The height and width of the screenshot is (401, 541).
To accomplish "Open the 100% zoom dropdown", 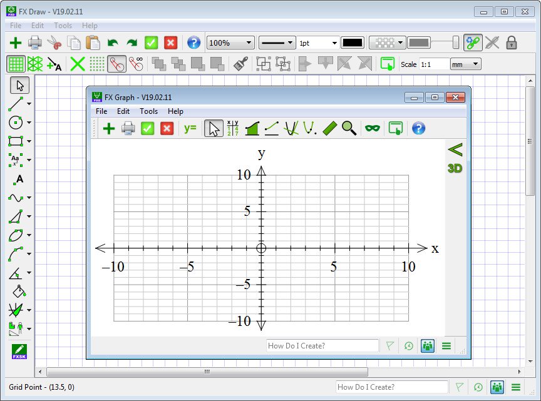I will [x=229, y=43].
